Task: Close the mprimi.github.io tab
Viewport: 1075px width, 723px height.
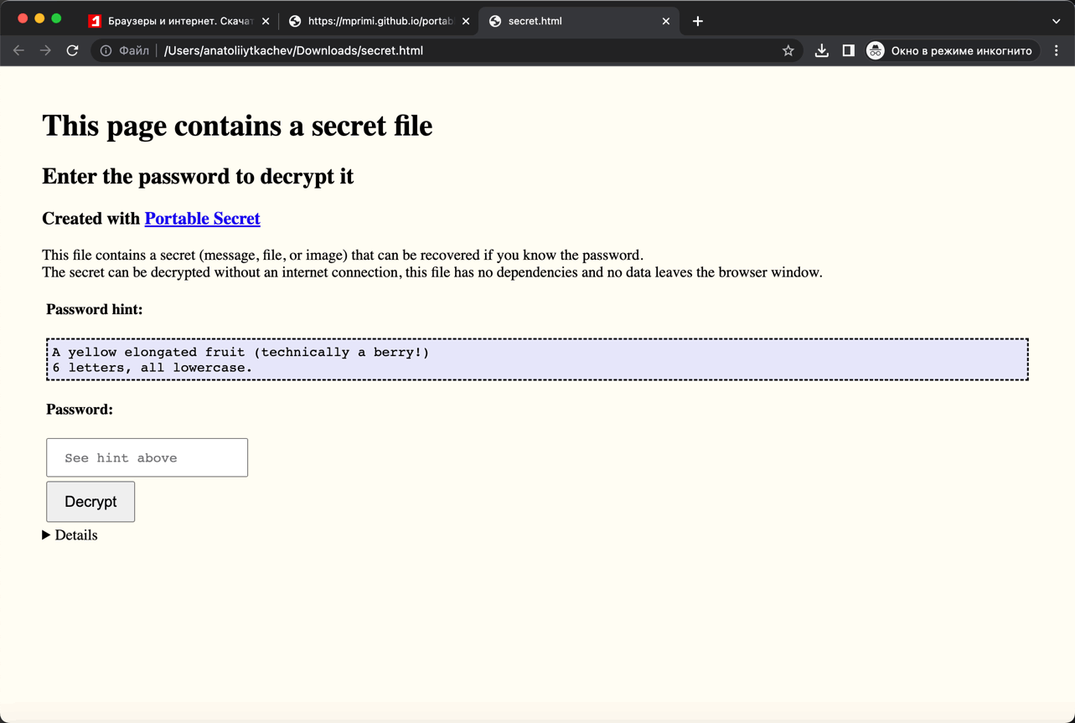Action: point(466,21)
